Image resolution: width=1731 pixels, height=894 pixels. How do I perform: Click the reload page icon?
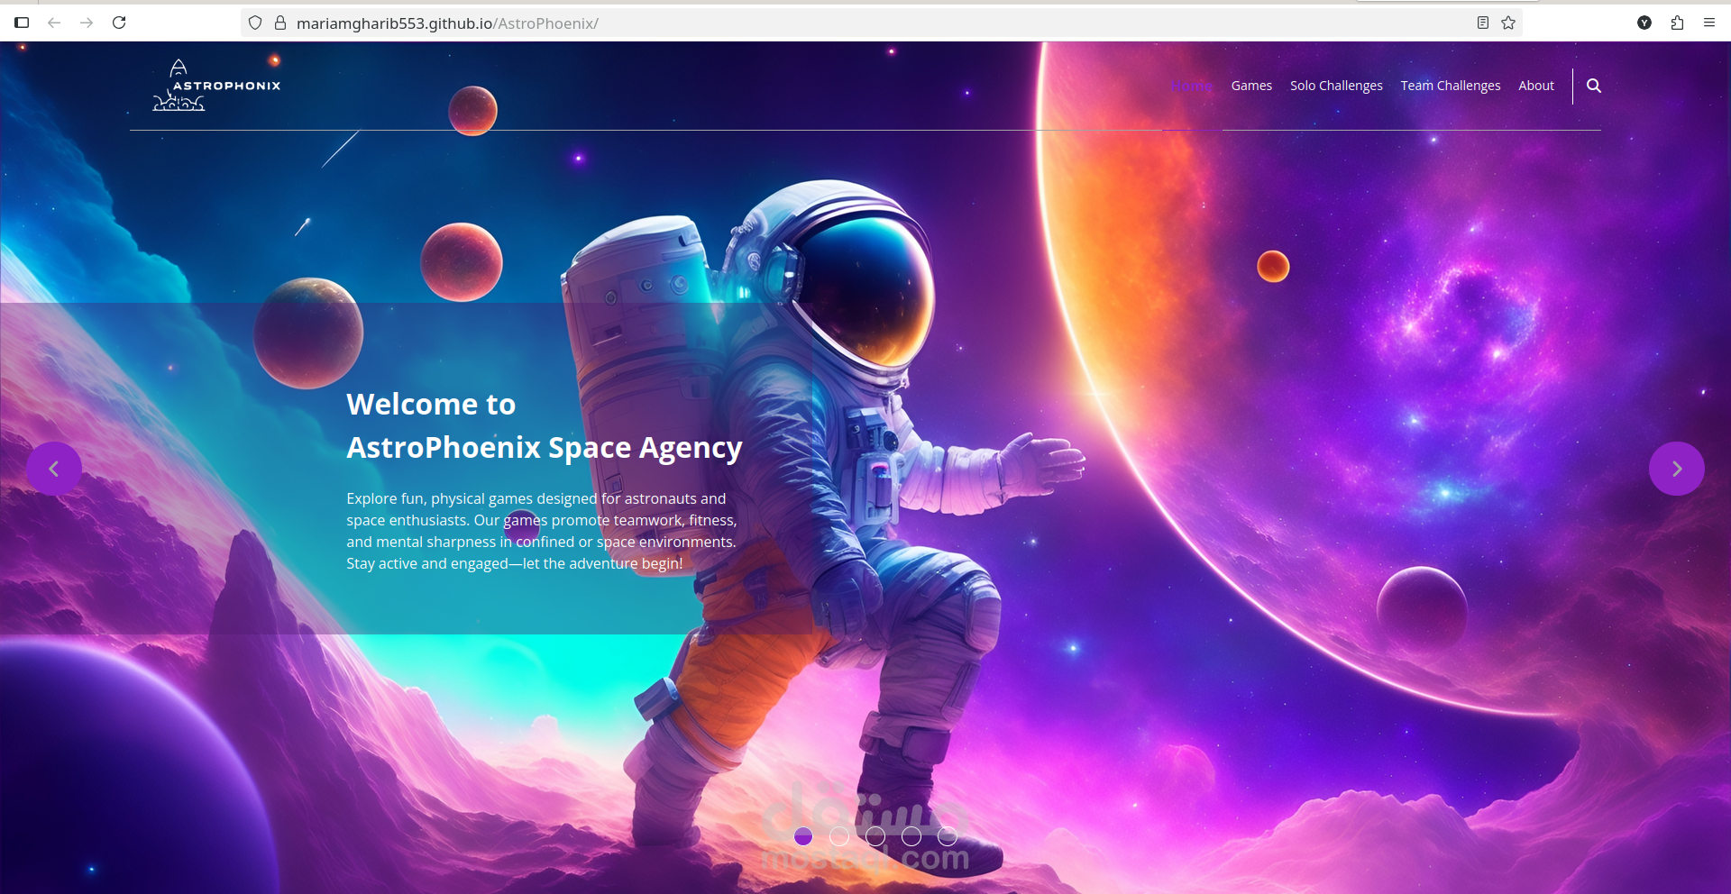[x=119, y=23]
